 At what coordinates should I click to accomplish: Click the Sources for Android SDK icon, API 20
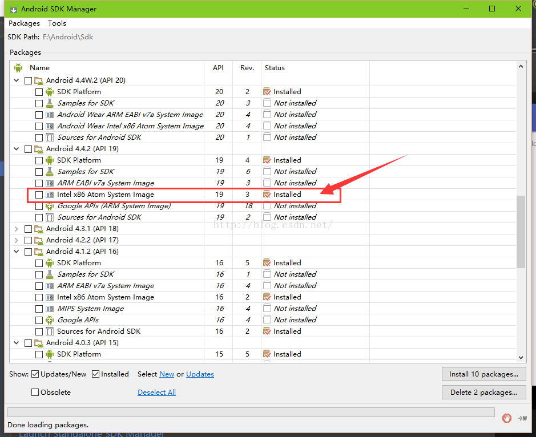click(50, 137)
